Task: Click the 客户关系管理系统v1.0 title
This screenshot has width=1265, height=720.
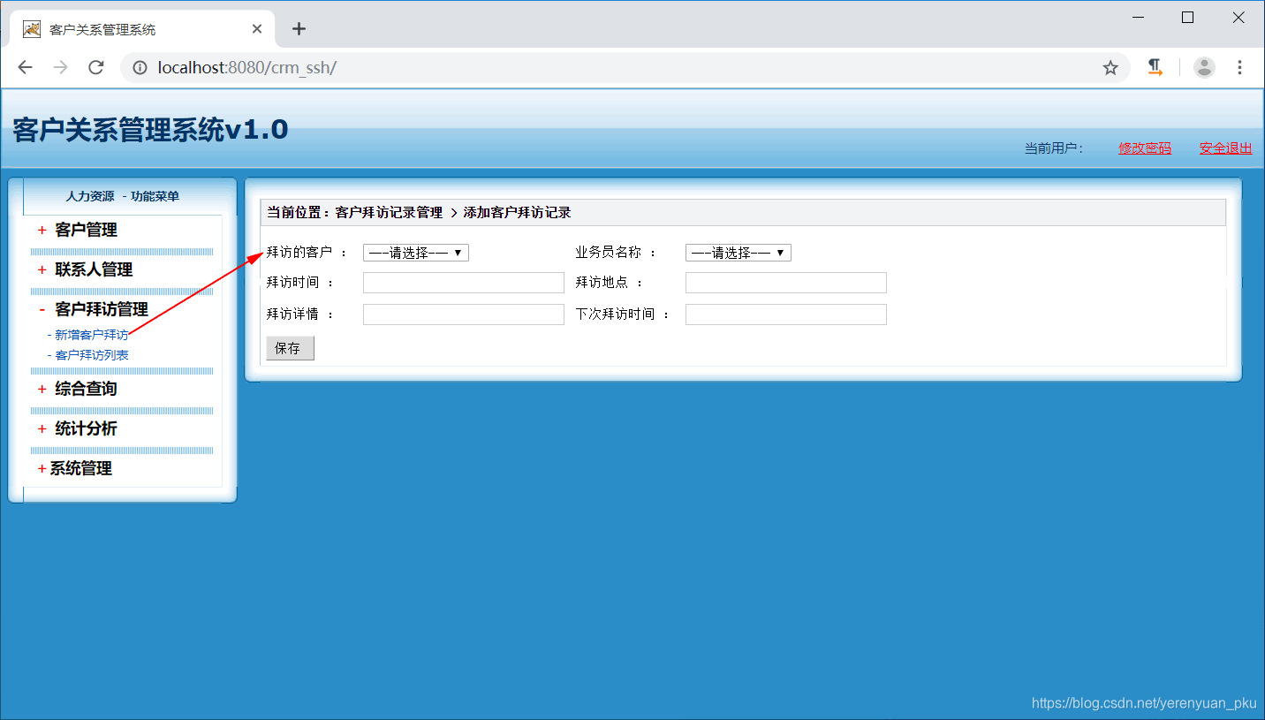Action: (x=150, y=130)
